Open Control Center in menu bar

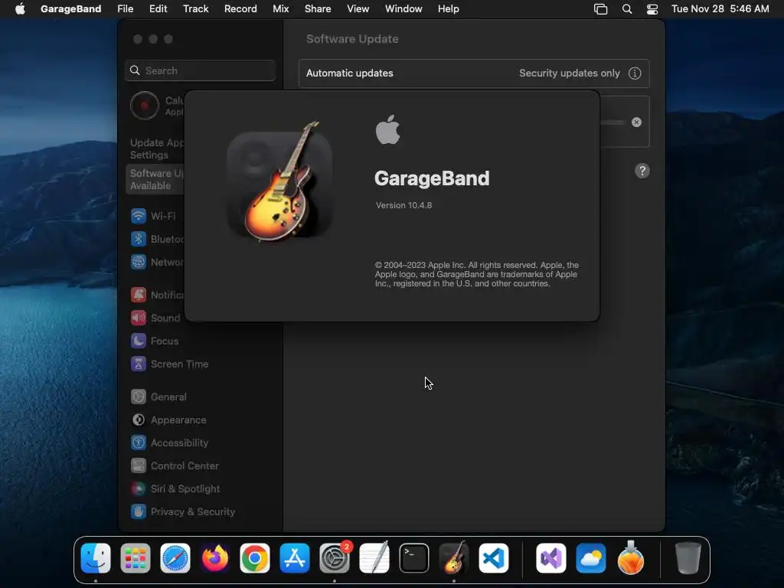(x=652, y=8)
